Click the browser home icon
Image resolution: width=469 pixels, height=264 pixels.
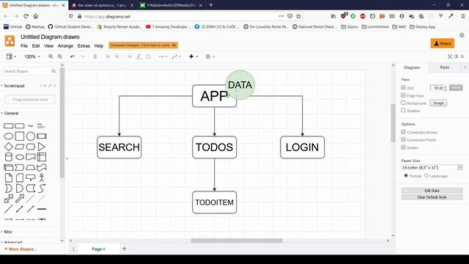(36, 16)
